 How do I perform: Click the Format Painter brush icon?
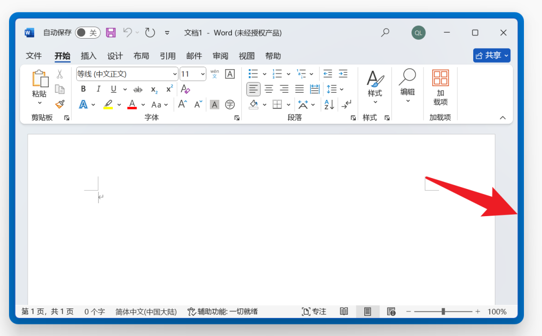60,104
